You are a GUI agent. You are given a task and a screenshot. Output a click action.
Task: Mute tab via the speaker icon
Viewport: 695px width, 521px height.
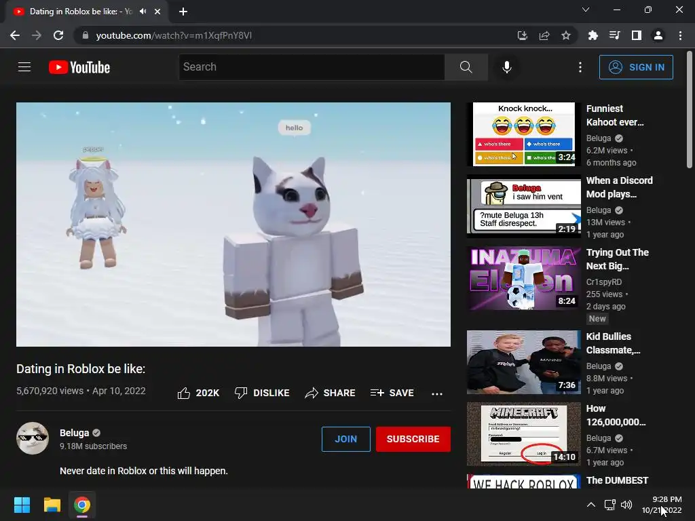click(x=143, y=12)
